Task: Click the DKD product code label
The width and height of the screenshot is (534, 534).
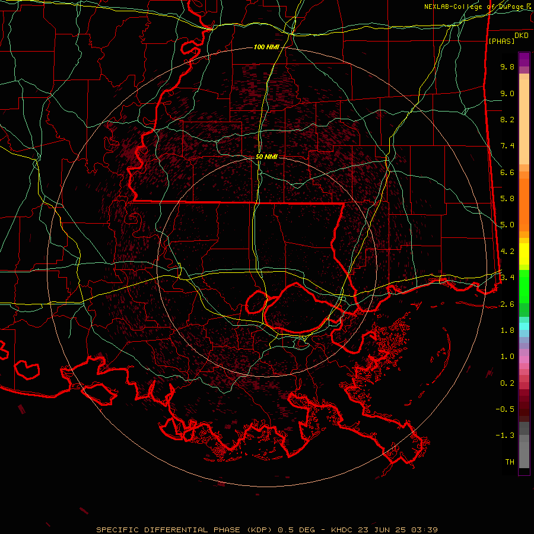Action: click(521, 35)
